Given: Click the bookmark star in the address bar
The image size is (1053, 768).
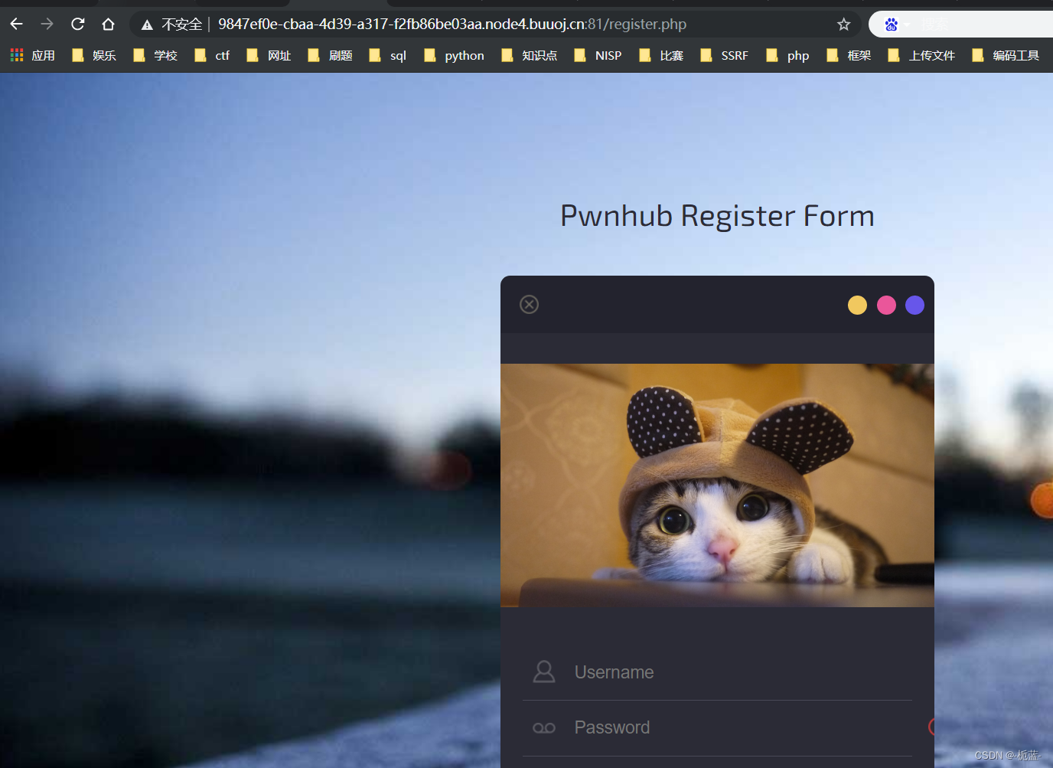Looking at the screenshot, I should point(843,24).
